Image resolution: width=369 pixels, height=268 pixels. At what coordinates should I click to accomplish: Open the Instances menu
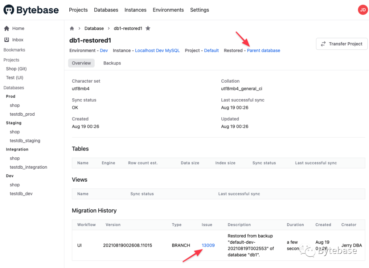135,10
